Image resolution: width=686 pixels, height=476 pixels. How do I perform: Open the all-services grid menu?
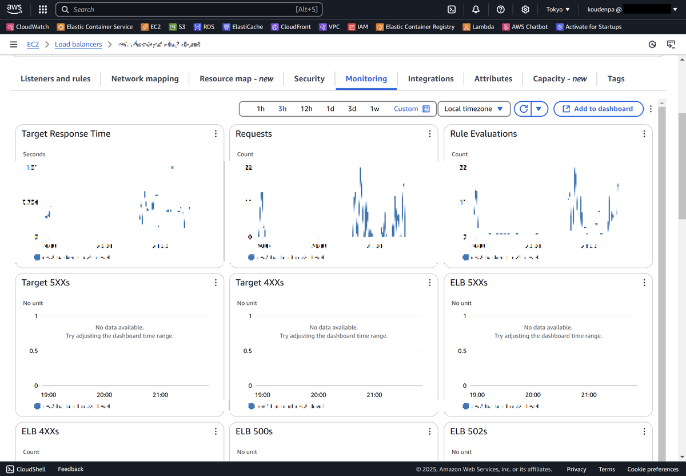pyautogui.click(x=42, y=9)
